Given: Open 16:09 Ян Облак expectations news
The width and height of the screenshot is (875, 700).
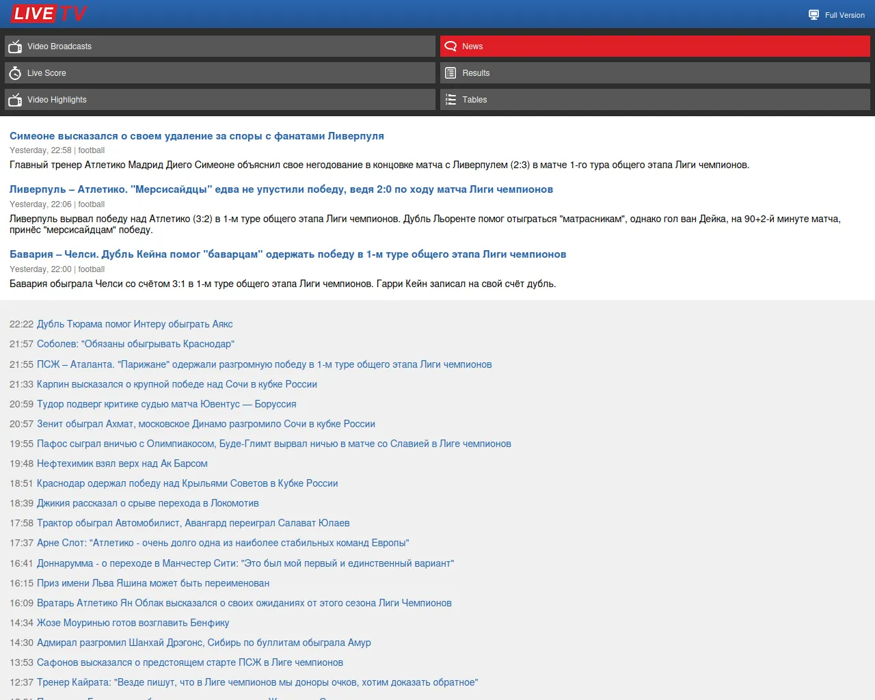Looking at the screenshot, I should click(244, 603).
